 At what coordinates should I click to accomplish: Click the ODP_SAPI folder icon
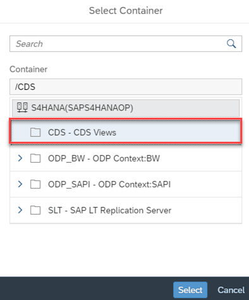[x=35, y=184]
